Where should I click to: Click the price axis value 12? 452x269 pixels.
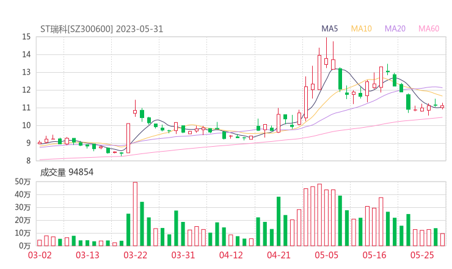coord(26,90)
